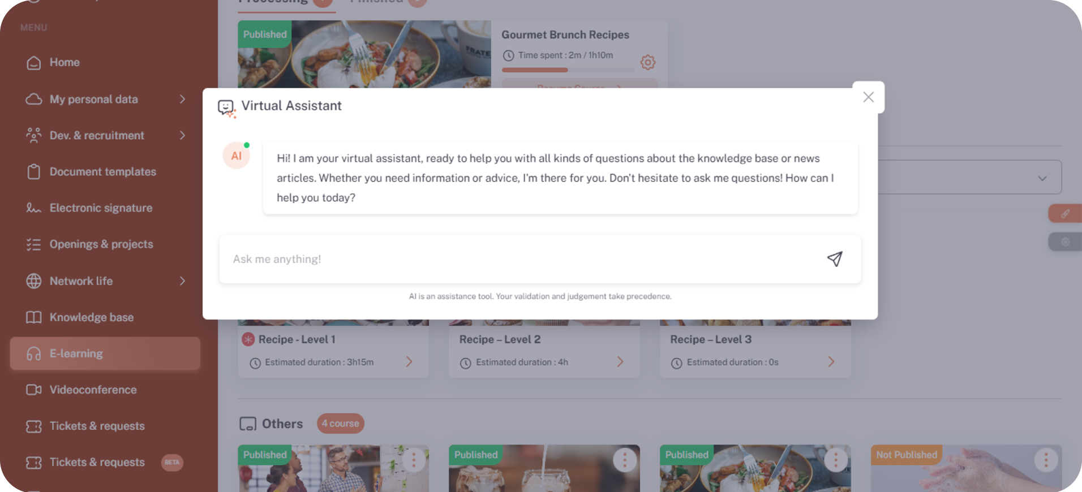Open the dropdown behind the dialog
The image size is (1082, 492).
(x=1042, y=178)
